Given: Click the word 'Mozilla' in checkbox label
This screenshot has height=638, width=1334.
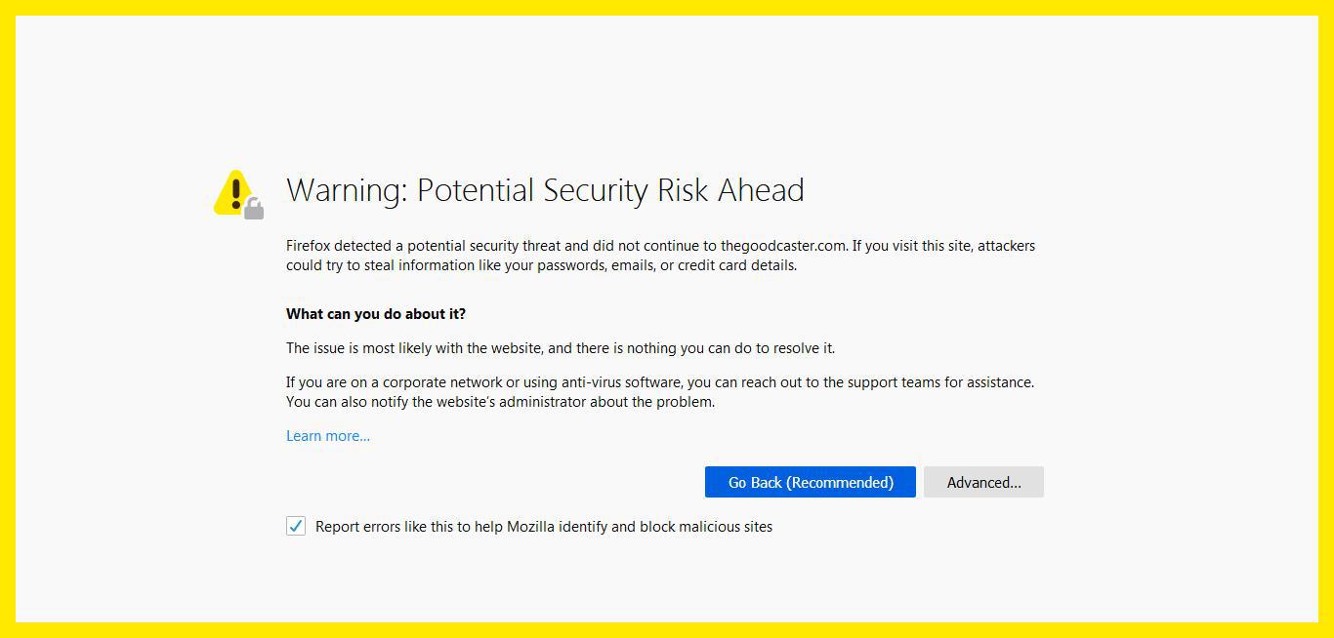Looking at the screenshot, I should pyautogui.click(x=530, y=527).
